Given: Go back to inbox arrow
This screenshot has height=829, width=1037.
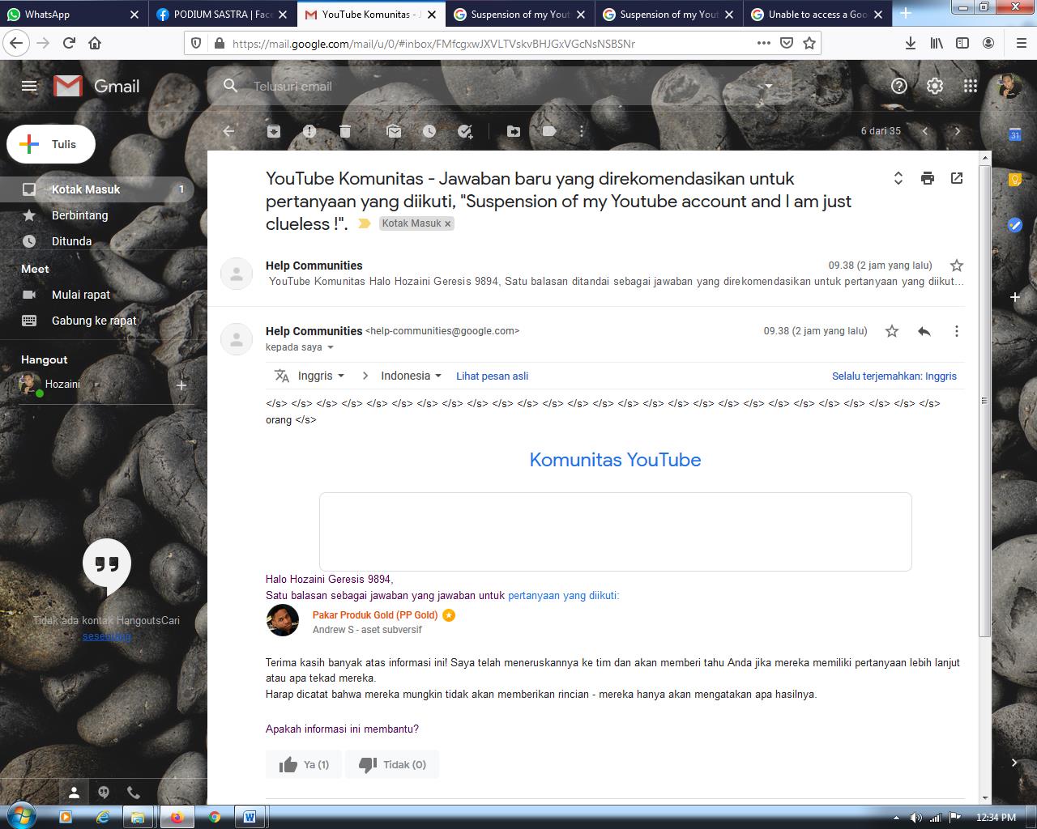Looking at the screenshot, I should click(228, 131).
